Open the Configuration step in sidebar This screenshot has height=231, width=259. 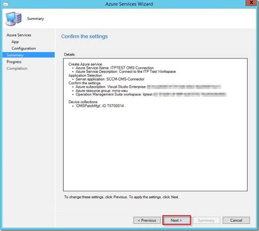23,48
